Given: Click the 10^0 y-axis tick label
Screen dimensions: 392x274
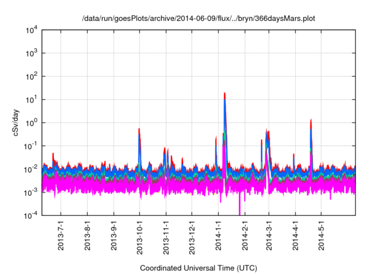Looking at the screenshot, I should point(31,122).
